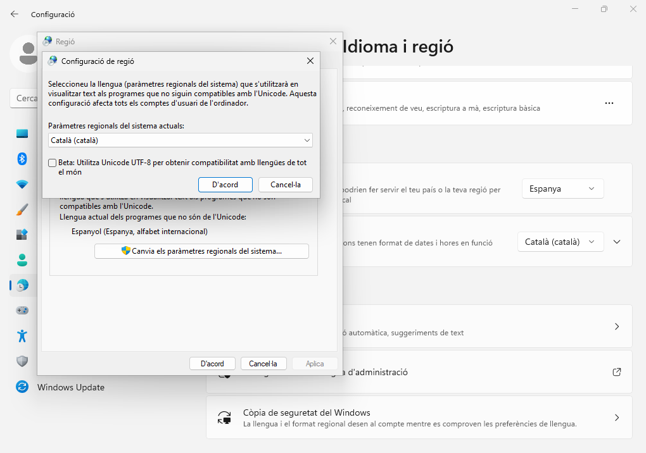Open the system locale combo box in dialog

(x=180, y=140)
